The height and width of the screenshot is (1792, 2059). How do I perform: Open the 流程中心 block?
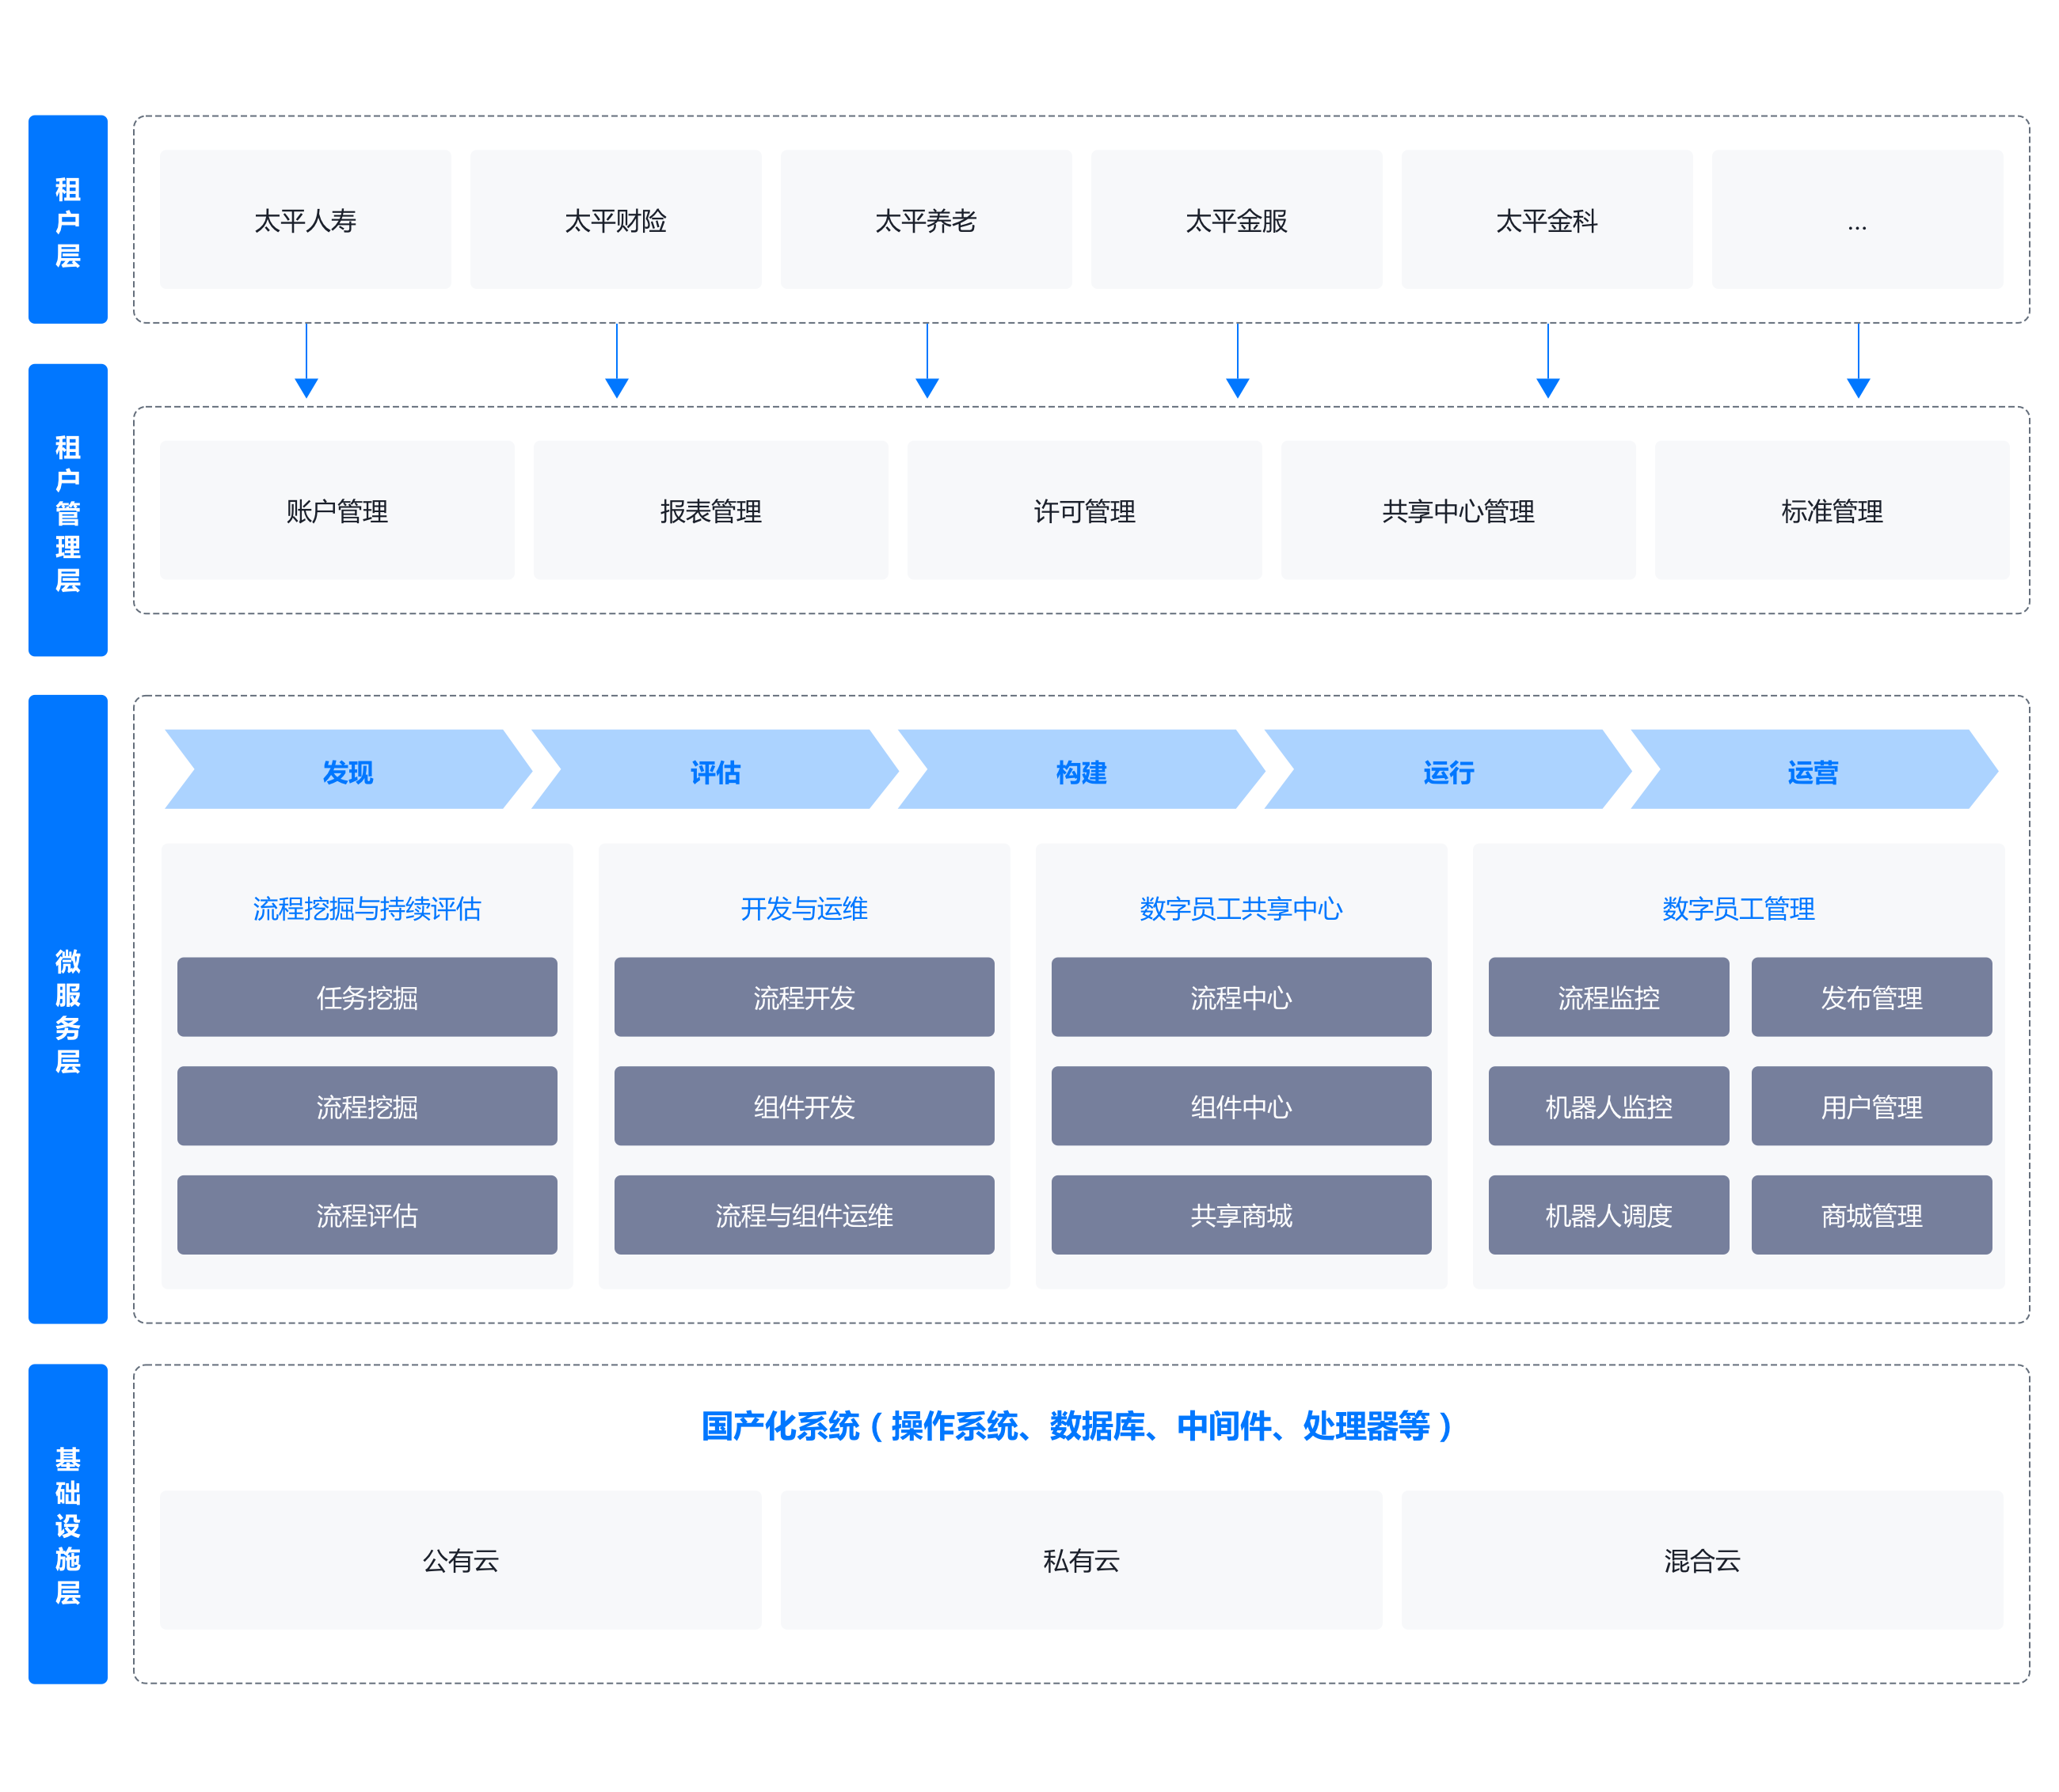(x=1242, y=997)
